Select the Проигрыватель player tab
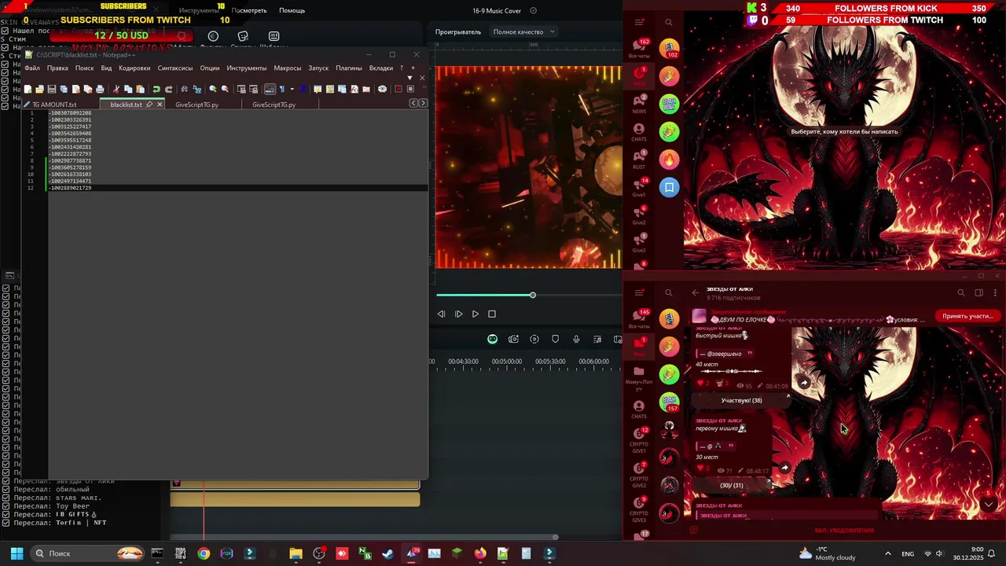 coord(458,31)
